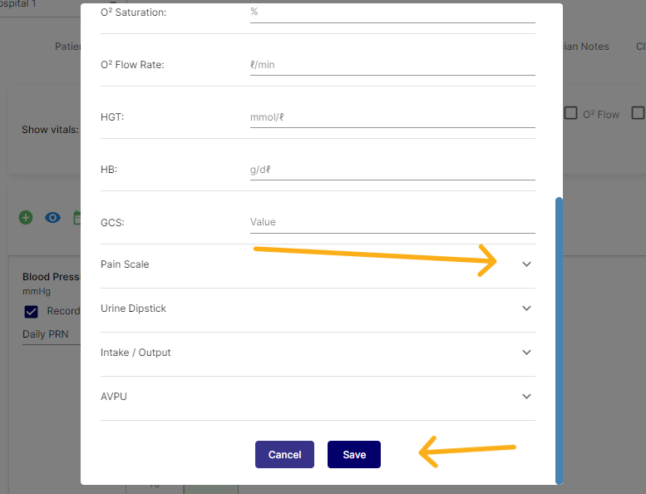Click the blue eye view icon

pyautogui.click(x=53, y=218)
